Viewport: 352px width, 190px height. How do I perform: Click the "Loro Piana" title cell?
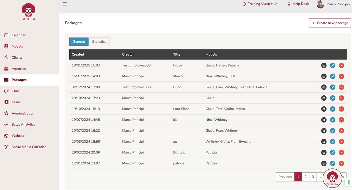point(181,109)
